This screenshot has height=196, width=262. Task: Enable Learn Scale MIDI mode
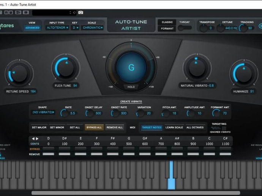click(174, 128)
